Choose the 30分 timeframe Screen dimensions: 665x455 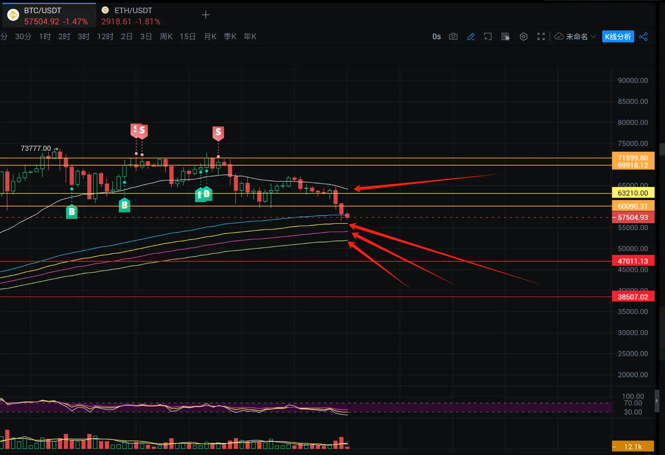pyautogui.click(x=23, y=36)
